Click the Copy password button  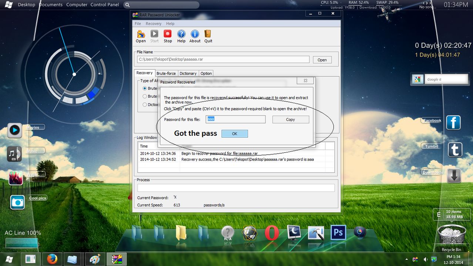[x=291, y=119]
